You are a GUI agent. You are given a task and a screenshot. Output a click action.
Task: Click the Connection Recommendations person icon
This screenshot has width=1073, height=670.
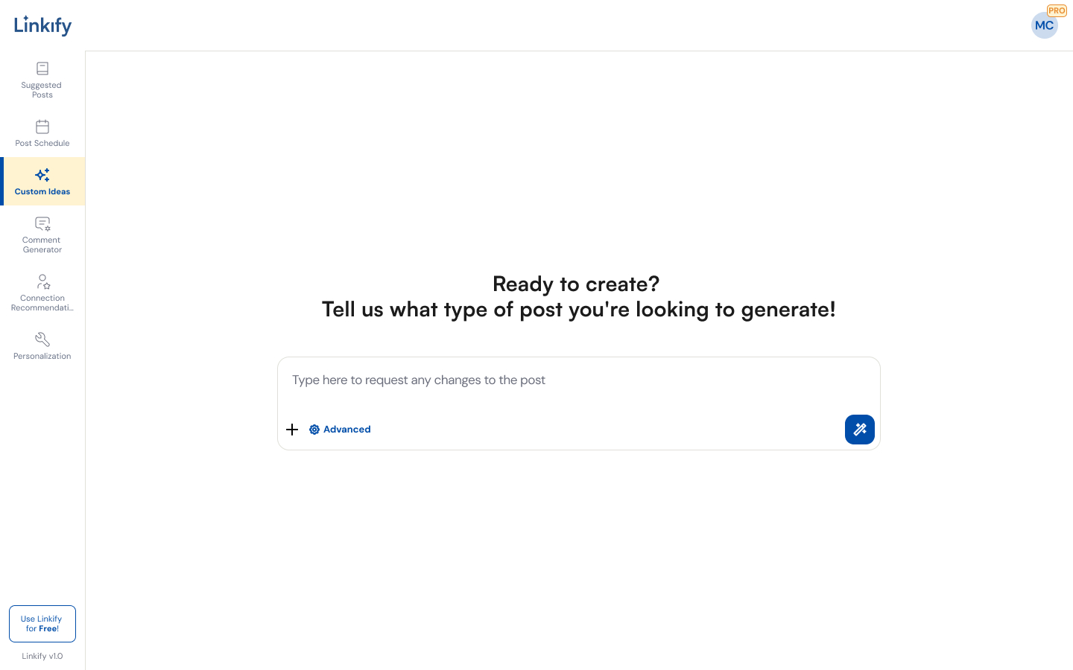click(x=43, y=281)
